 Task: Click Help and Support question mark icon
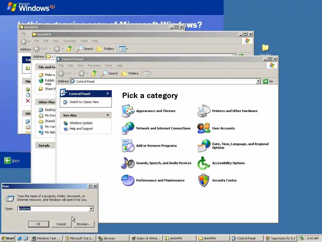(66, 129)
